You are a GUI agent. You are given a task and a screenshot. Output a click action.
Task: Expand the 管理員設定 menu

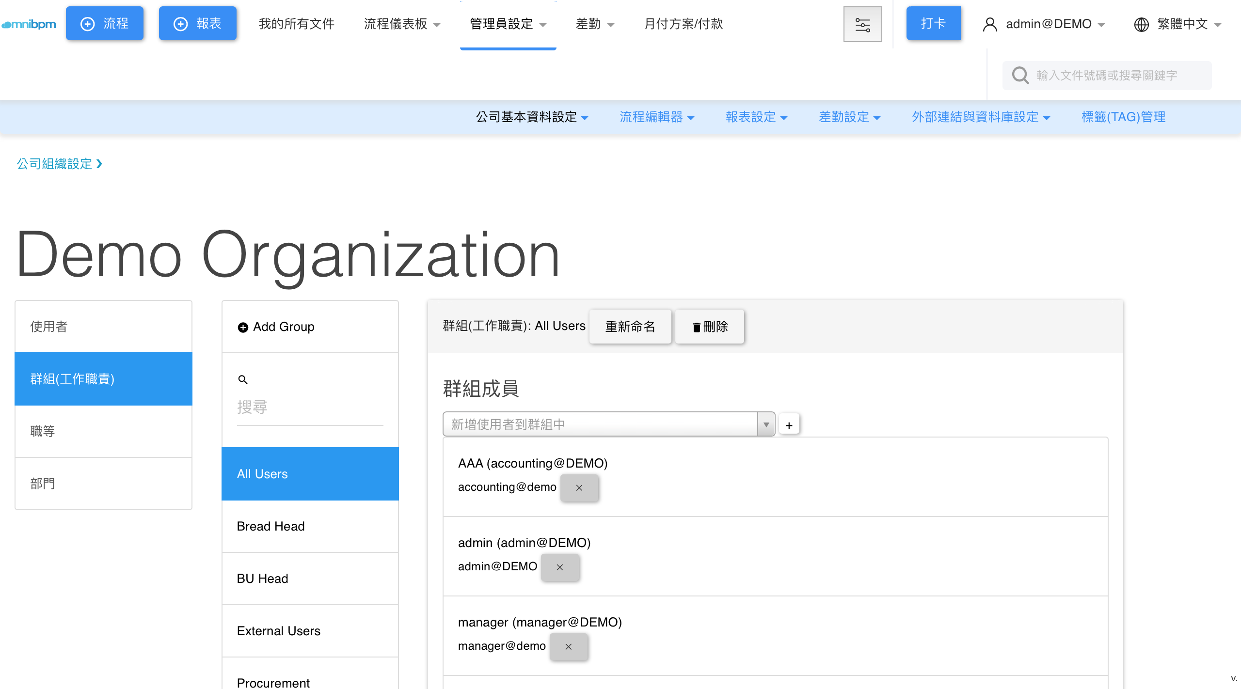pyautogui.click(x=508, y=24)
